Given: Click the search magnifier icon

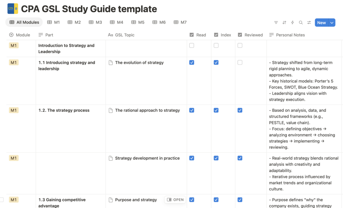Looking at the screenshot, I should tap(301, 22).
